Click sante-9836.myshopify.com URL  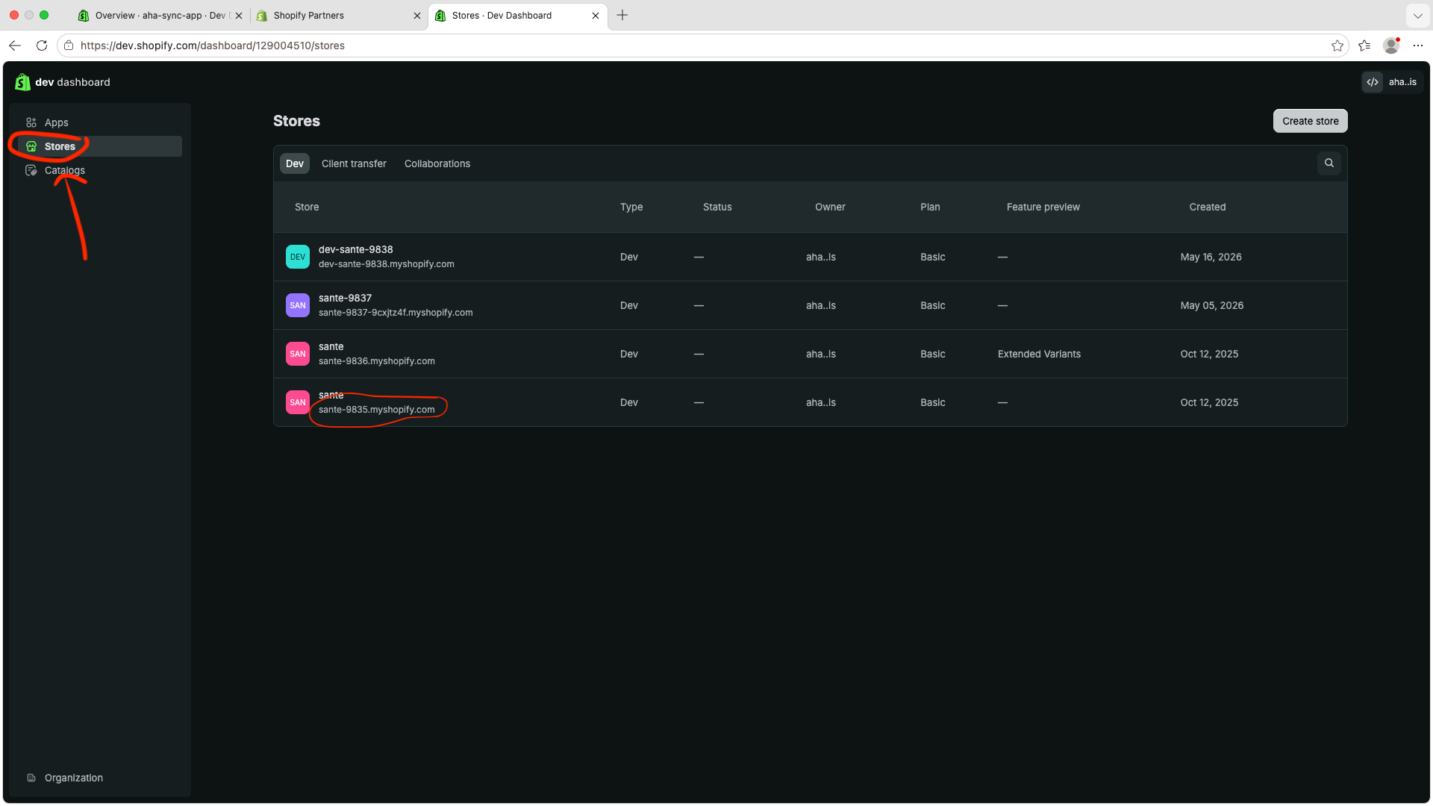coord(376,361)
